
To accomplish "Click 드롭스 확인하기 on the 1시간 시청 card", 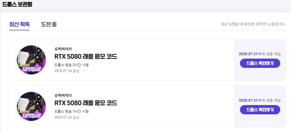I will coord(260,110).
